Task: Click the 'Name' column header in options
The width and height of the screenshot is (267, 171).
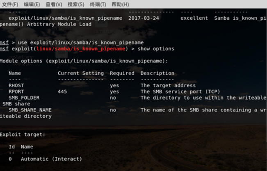Action: click(15, 73)
